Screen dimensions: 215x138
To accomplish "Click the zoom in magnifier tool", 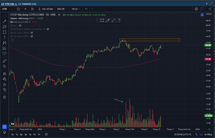I will [x=4, y=66].
